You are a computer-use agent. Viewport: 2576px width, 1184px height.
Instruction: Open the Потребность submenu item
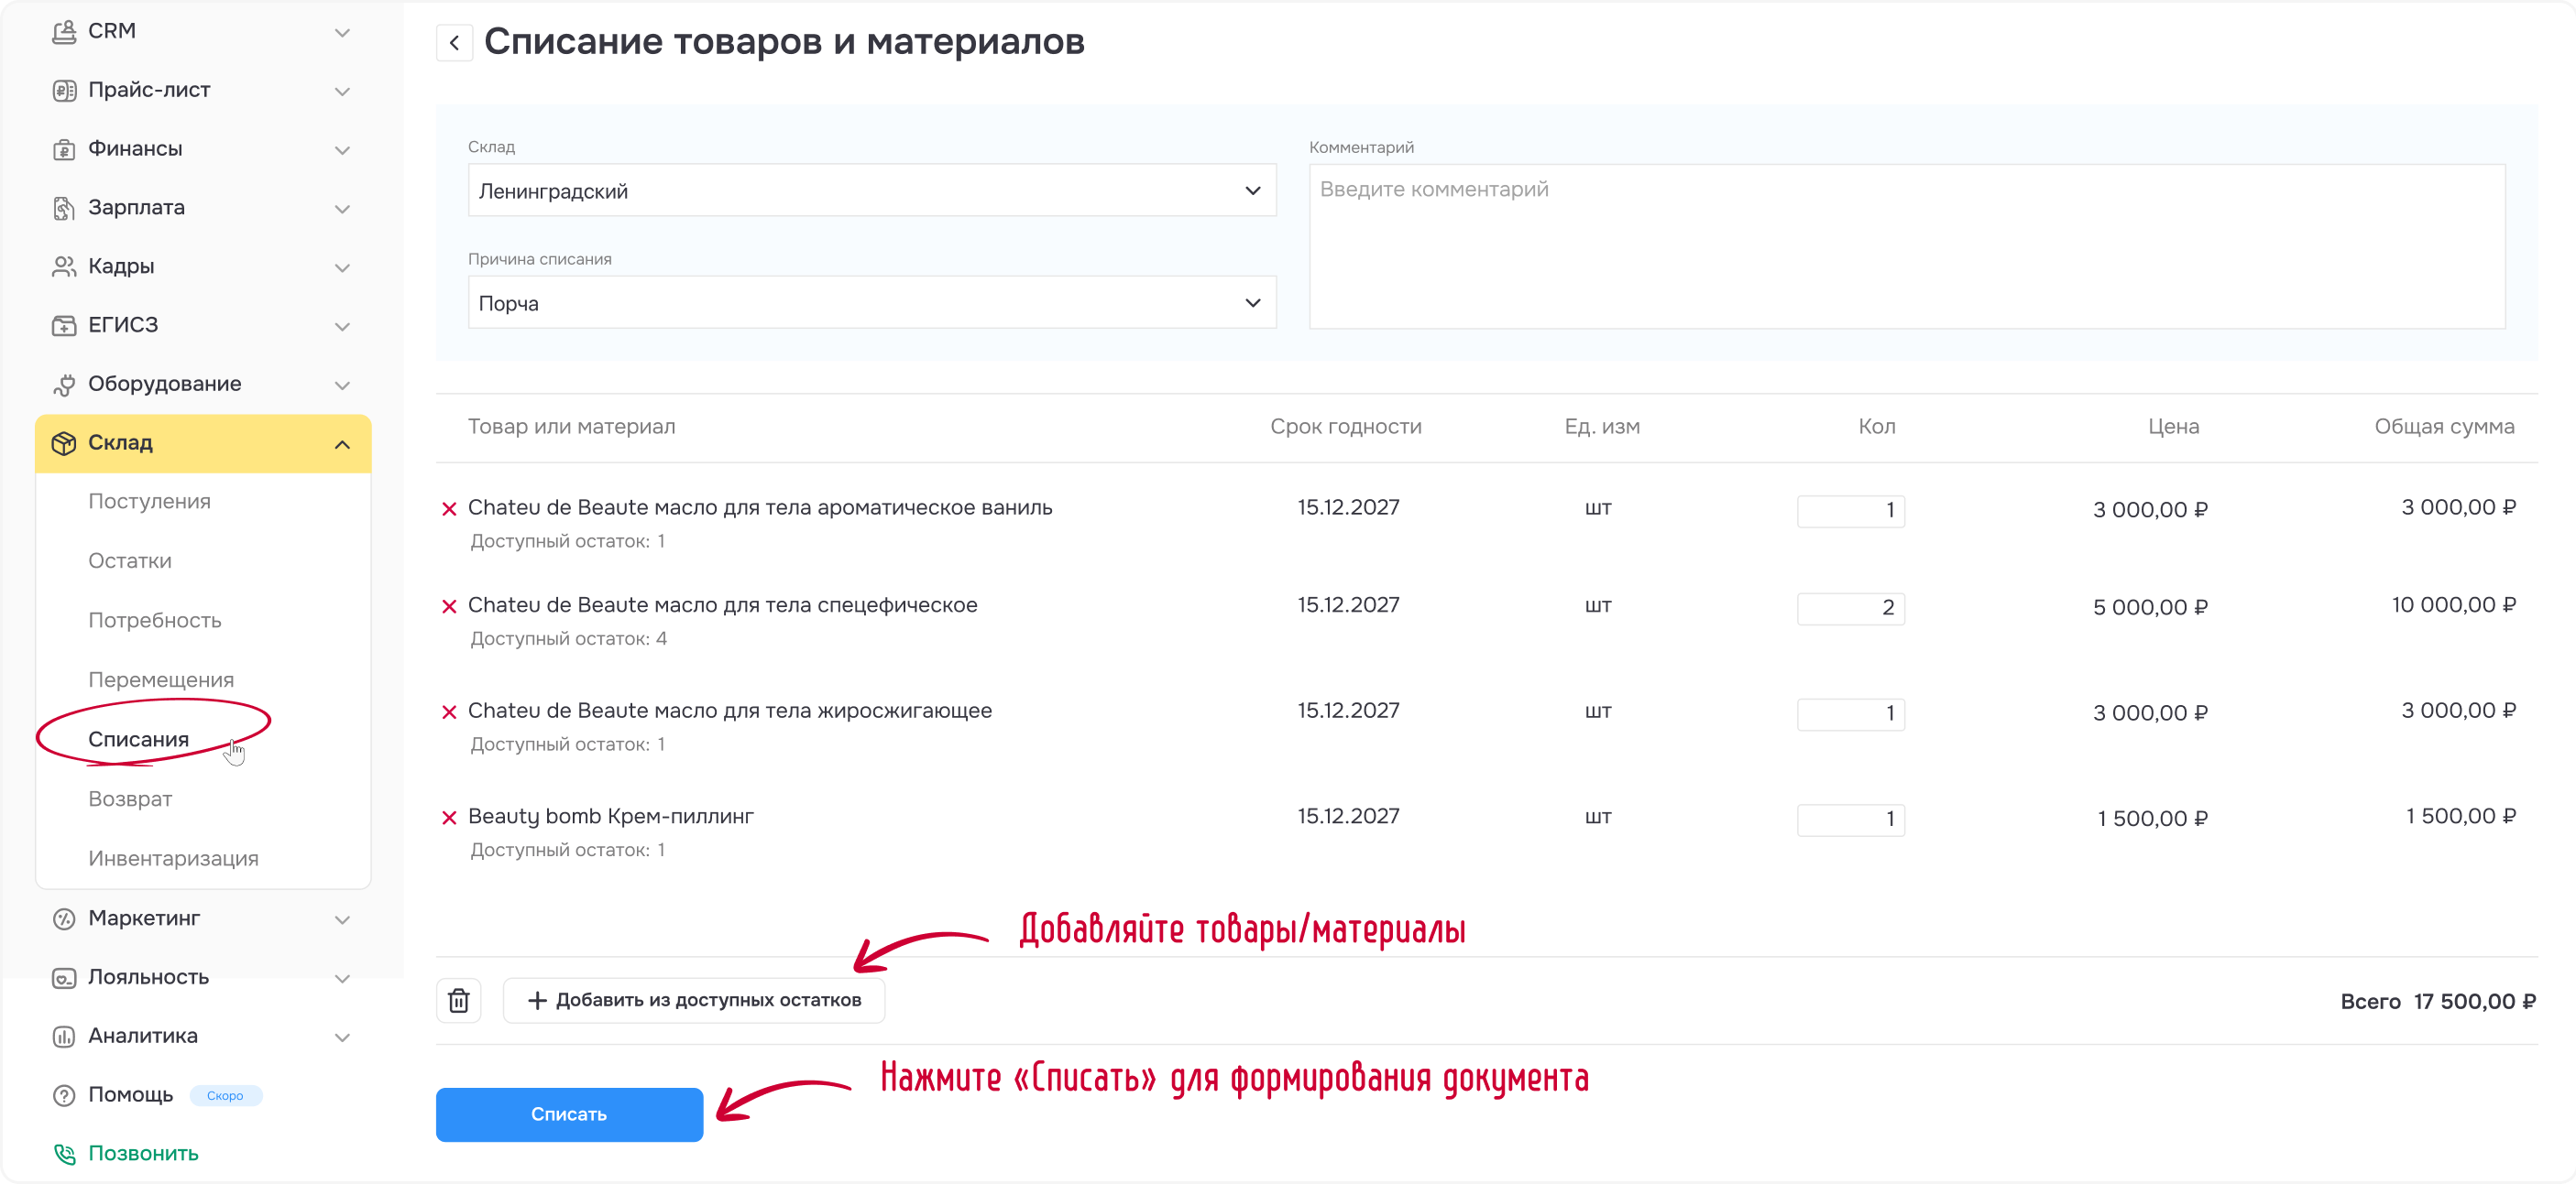[x=155, y=621]
